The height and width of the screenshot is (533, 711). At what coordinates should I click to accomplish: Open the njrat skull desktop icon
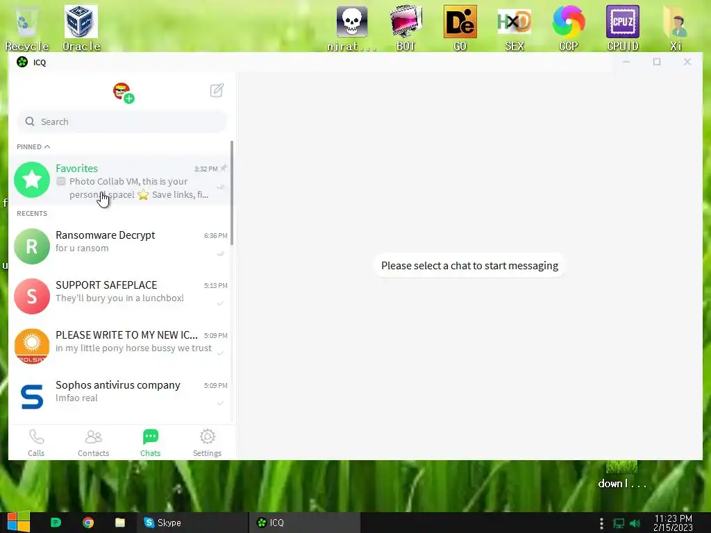352,27
